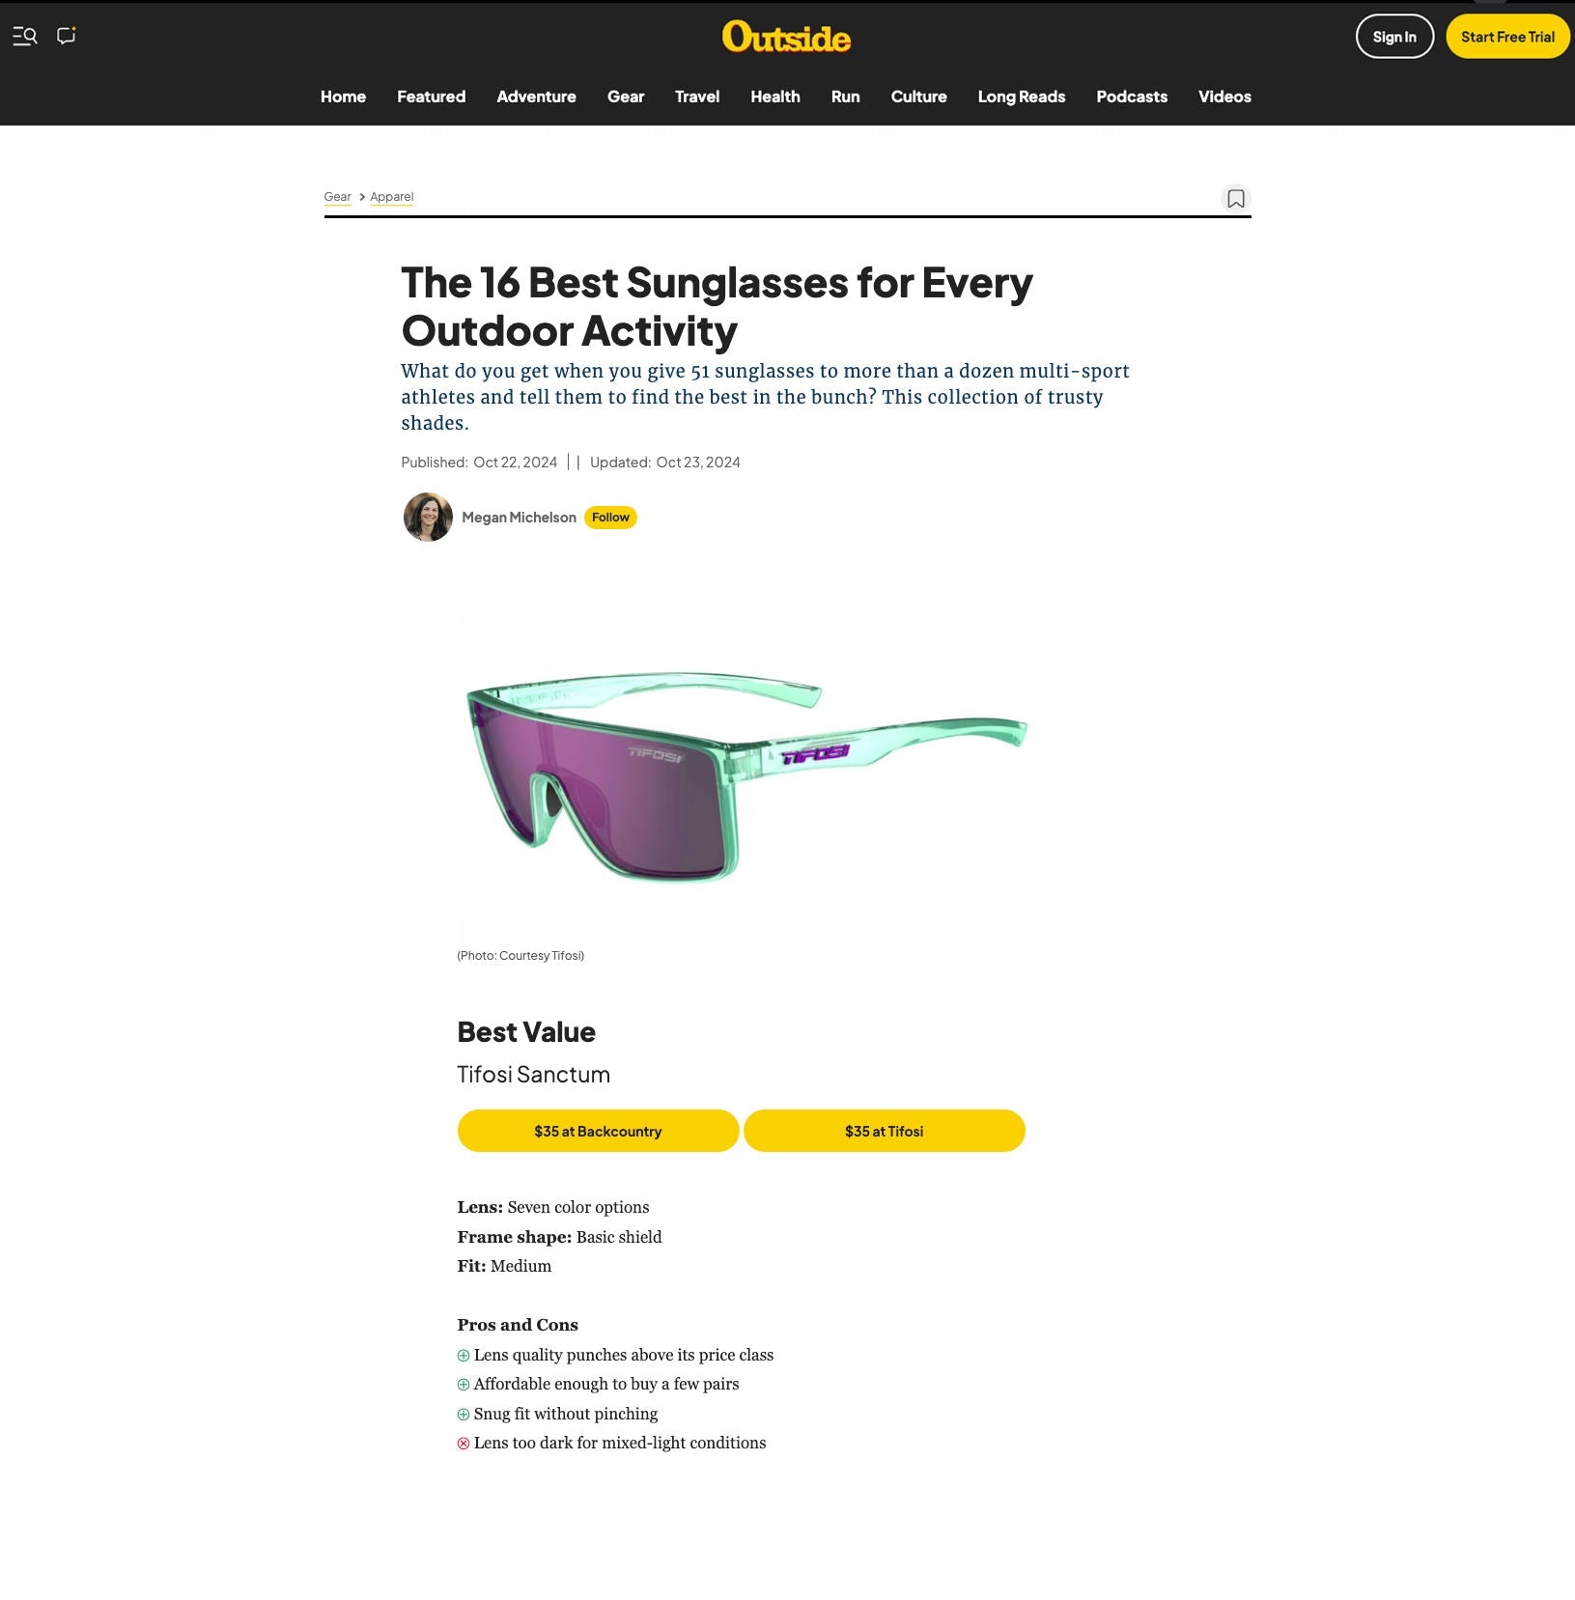Go to the Health section
This screenshot has height=1600, width=1575.
(775, 97)
